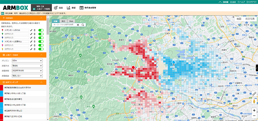Click the red pin marker on map
The image size is (258, 121).
[133, 68]
